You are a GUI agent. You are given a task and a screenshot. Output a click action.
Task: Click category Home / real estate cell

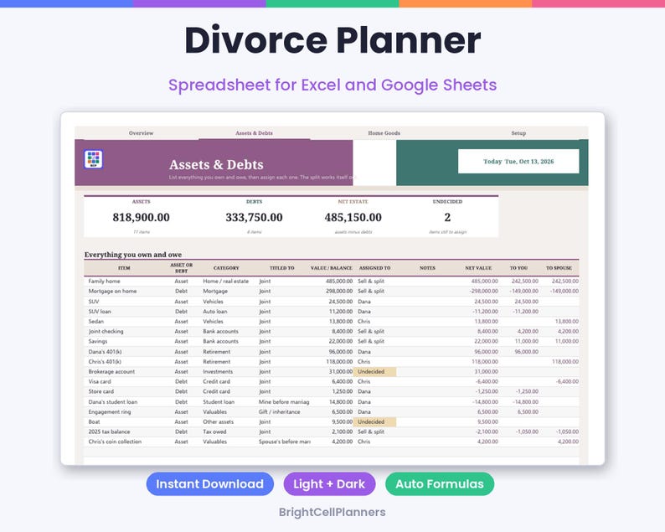click(x=226, y=281)
